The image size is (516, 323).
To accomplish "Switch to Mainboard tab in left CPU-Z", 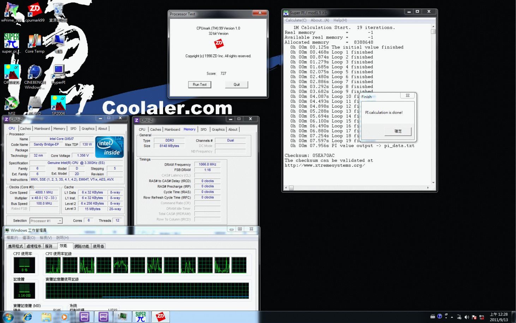I will click(x=42, y=129).
